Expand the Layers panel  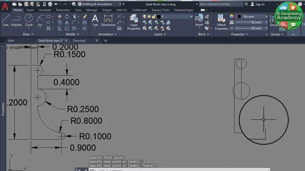pyautogui.click(x=160, y=34)
